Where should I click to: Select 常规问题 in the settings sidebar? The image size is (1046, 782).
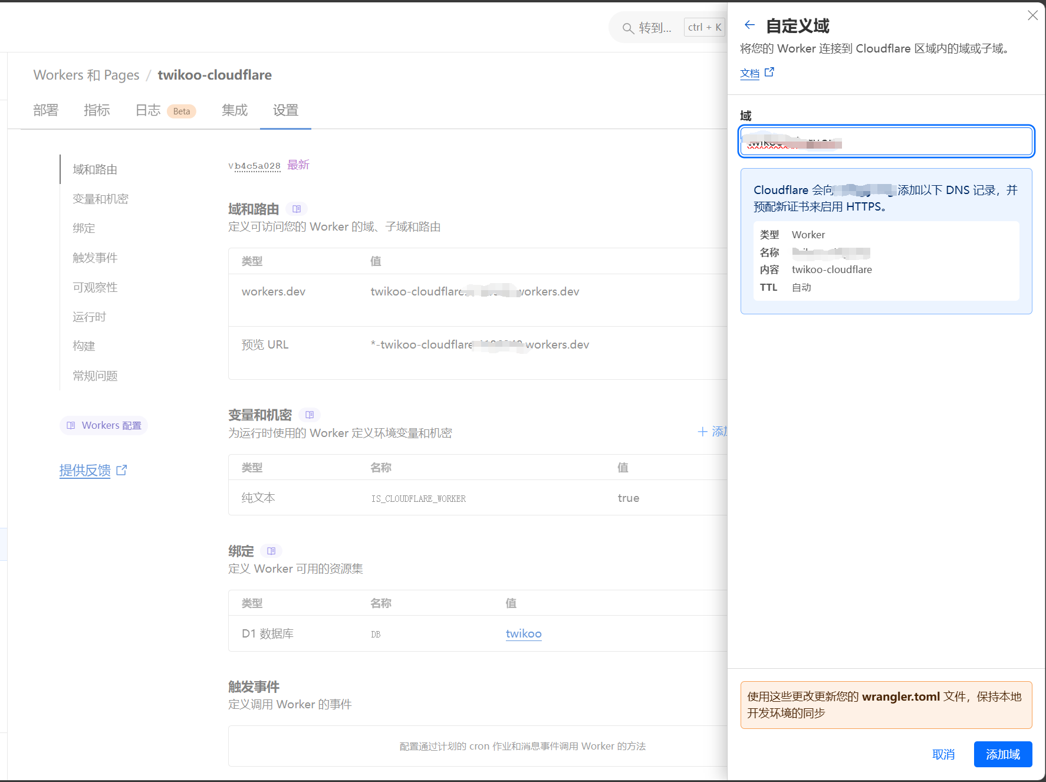point(95,376)
